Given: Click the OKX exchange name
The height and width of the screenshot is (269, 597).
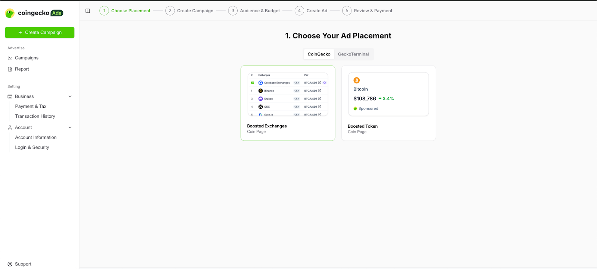Looking at the screenshot, I should [267, 107].
